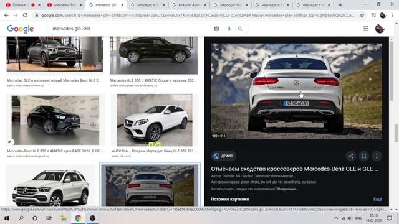The image size is (399, 224).
Task: Click sales.mercedes-avilon.ru source text
Action: coord(26,86)
